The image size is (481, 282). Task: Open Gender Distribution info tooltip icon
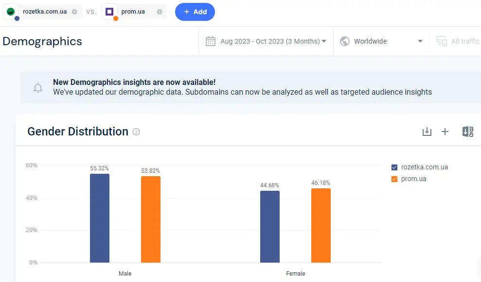pos(136,132)
